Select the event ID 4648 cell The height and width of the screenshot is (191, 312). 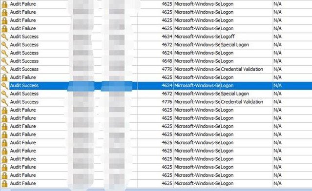tap(155, 61)
